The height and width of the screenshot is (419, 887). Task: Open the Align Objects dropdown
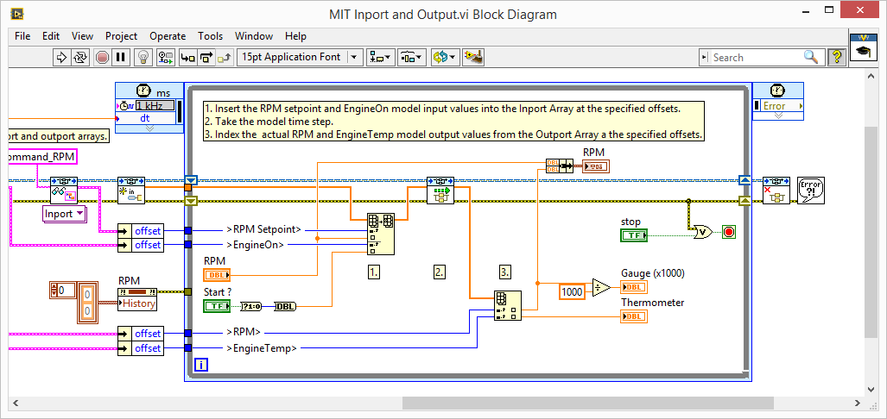(x=381, y=57)
